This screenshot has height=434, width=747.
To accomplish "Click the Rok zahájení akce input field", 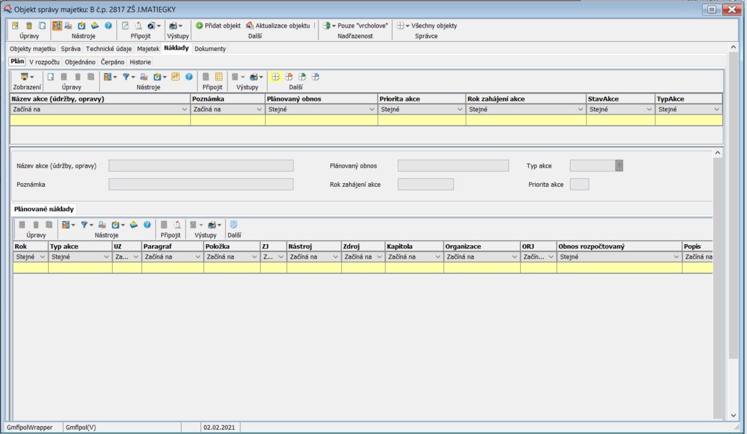I will tap(425, 184).
